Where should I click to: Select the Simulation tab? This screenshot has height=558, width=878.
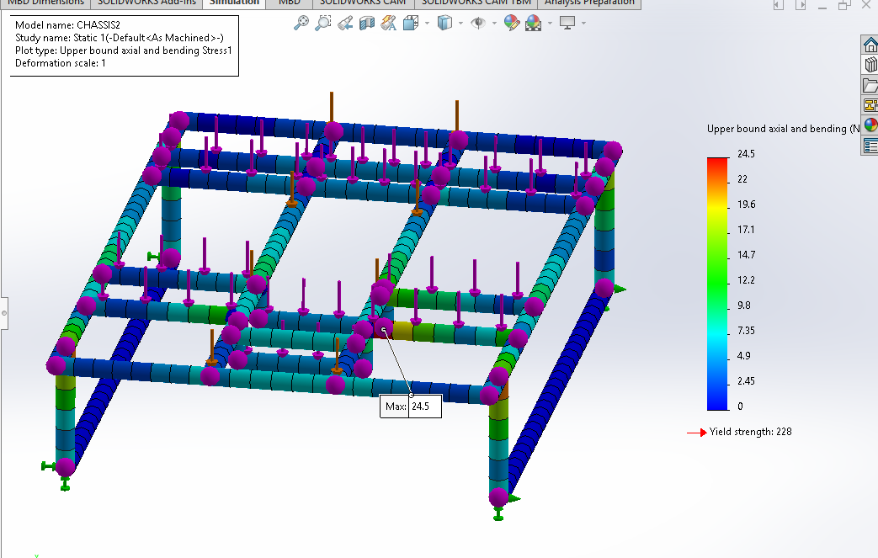point(234,3)
